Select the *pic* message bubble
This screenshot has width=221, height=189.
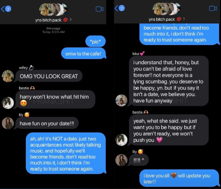[x=95, y=41]
